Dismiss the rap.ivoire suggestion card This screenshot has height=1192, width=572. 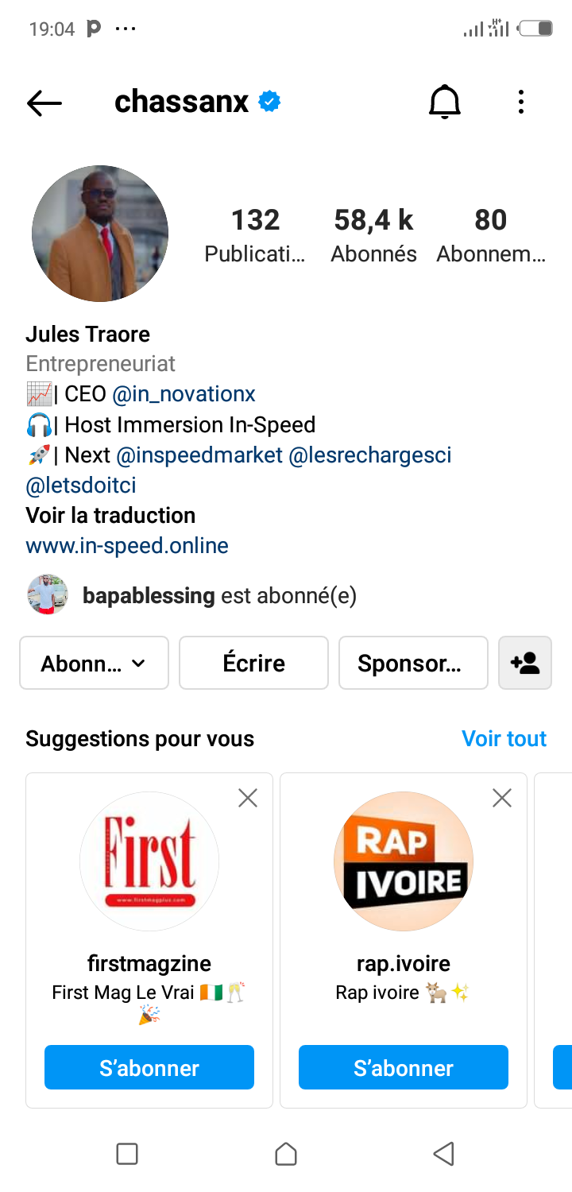[502, 798]
